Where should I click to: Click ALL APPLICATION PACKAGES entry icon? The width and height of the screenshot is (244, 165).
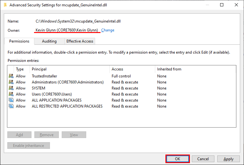point(11,100)
